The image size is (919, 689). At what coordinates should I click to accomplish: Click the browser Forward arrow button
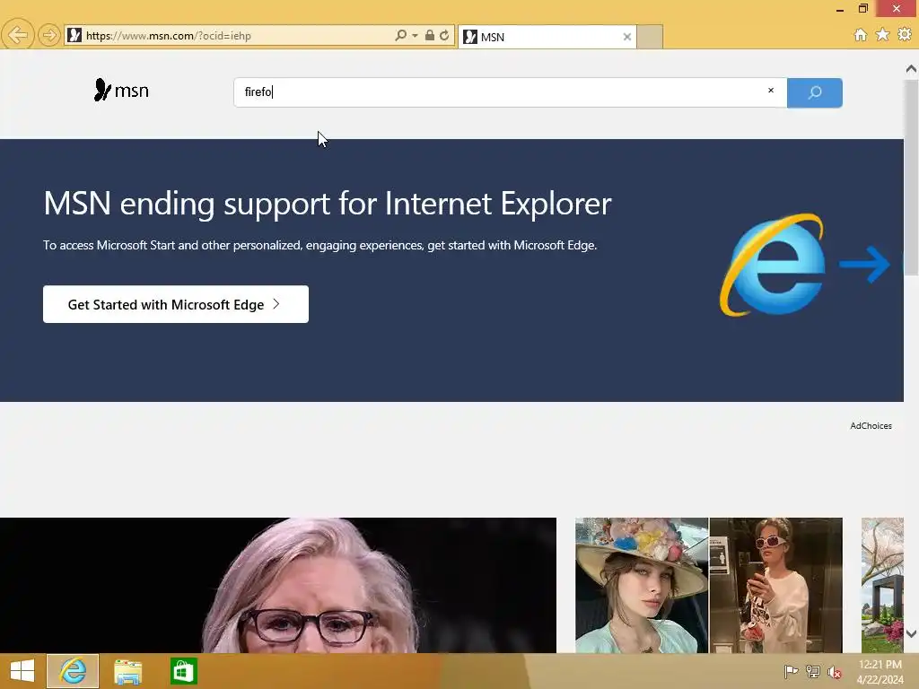pos(49,35)
